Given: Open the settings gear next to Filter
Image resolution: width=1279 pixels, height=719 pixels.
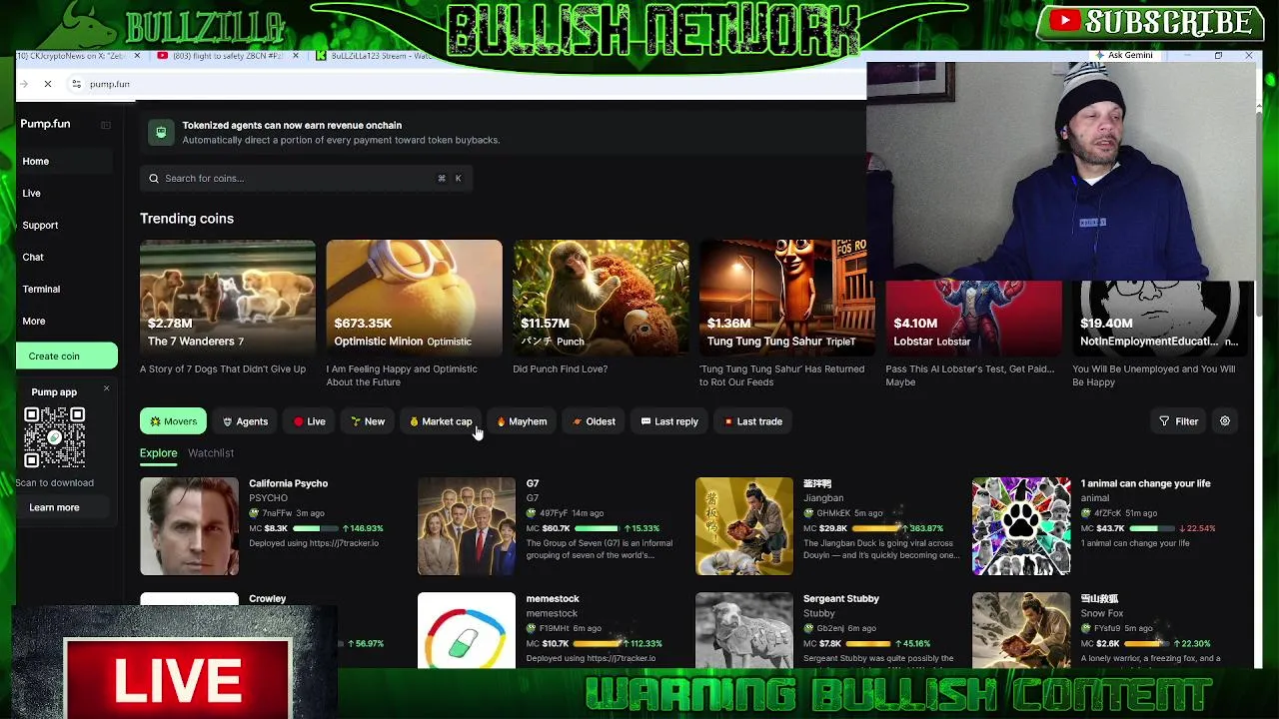Looking at the screenshot, I should point(1224,421).
